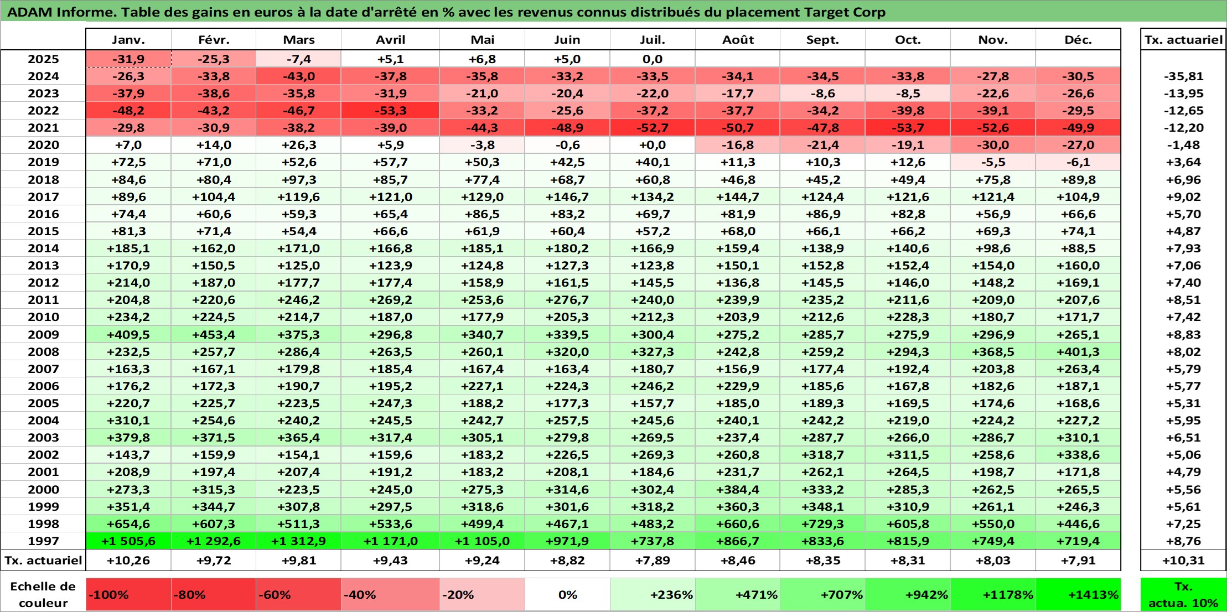The width and height of the screenshot is (1227, 612).
Task: Select the cell showing -3,8
Action: pos(482,144)
